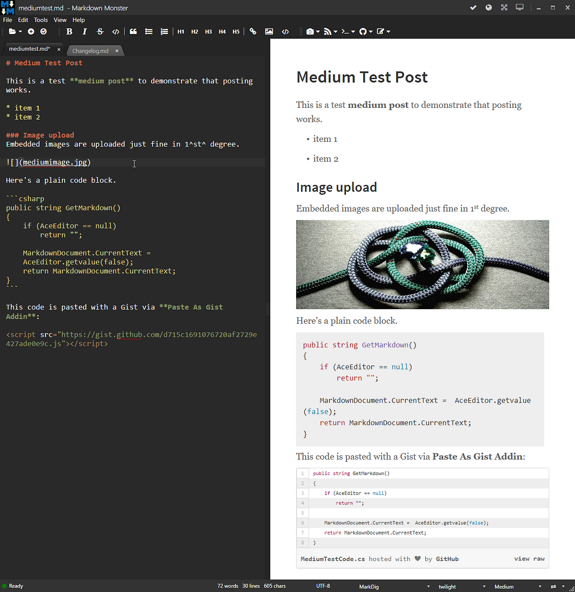Image resolution: width=575 pixels, height=592 pixels.
Task: Expand the weblog dropdown arrow
Action: coord(335,32)
